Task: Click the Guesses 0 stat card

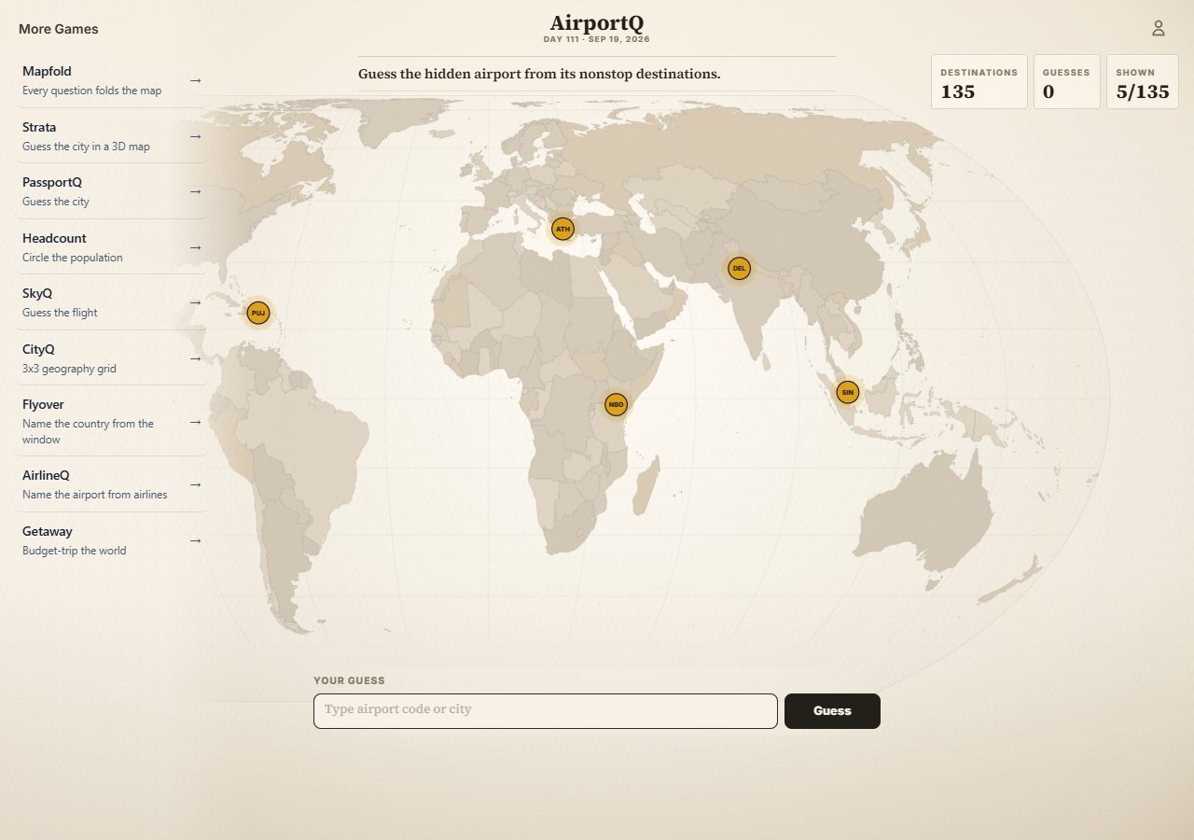Action: coord(1067,81)
